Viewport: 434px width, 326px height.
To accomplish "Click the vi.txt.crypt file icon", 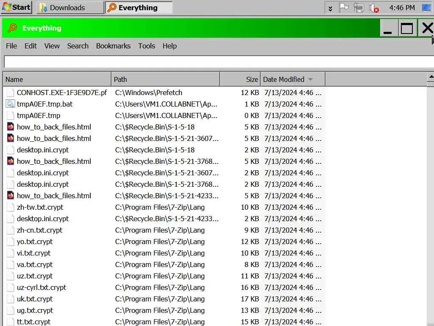I will click(x=10, y=253).
